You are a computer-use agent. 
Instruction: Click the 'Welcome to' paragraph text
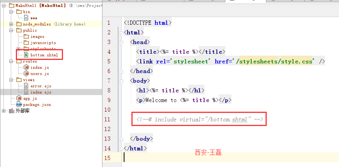[x=162, y=100]
